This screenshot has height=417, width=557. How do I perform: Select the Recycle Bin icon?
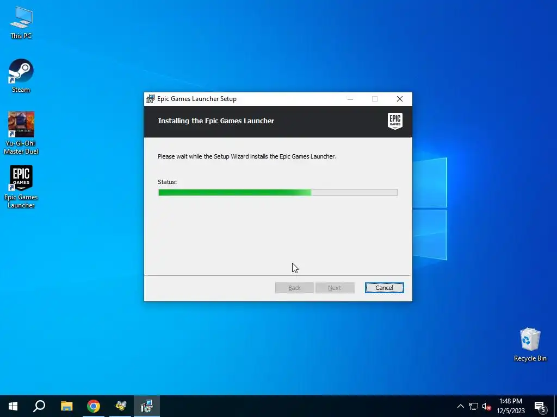pos(530,345)
